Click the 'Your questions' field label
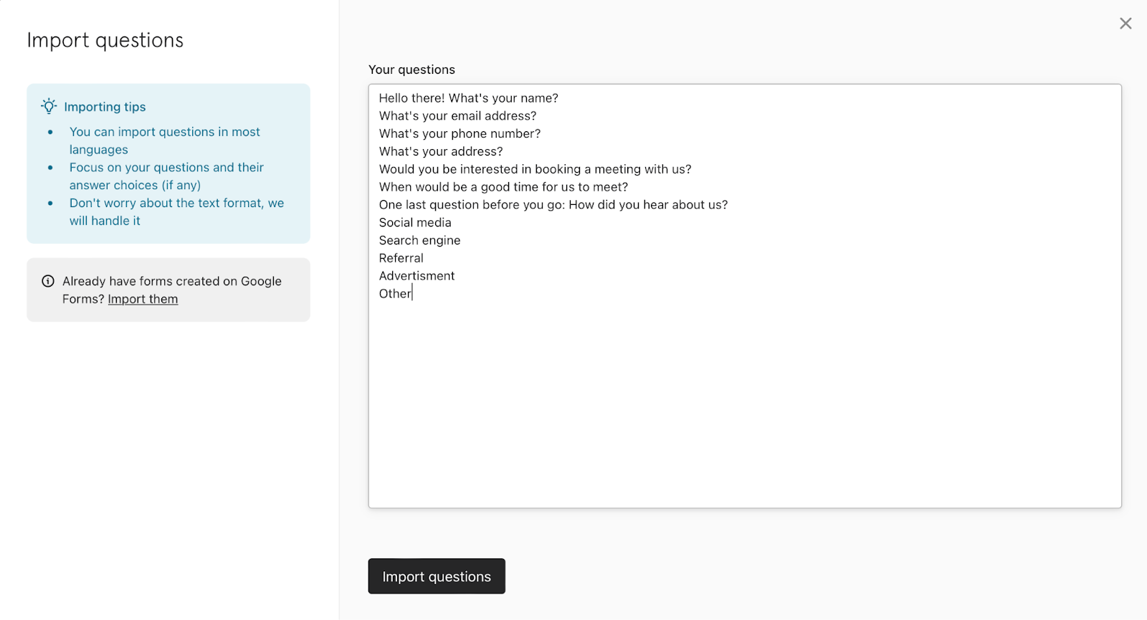The image size is (1147, 620). [411, 70]
